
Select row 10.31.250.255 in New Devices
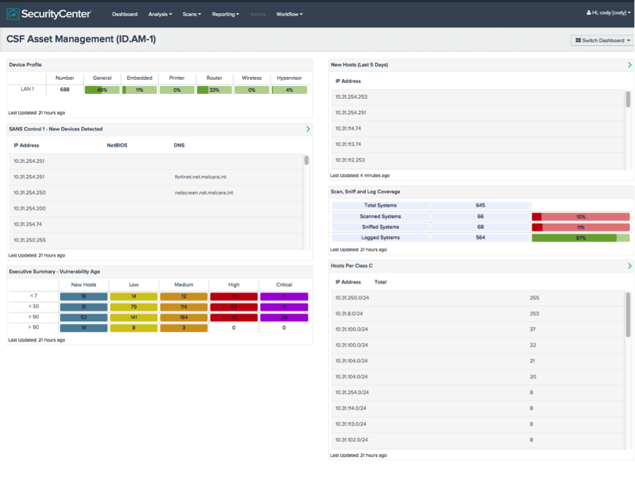[x=156, y=240]
